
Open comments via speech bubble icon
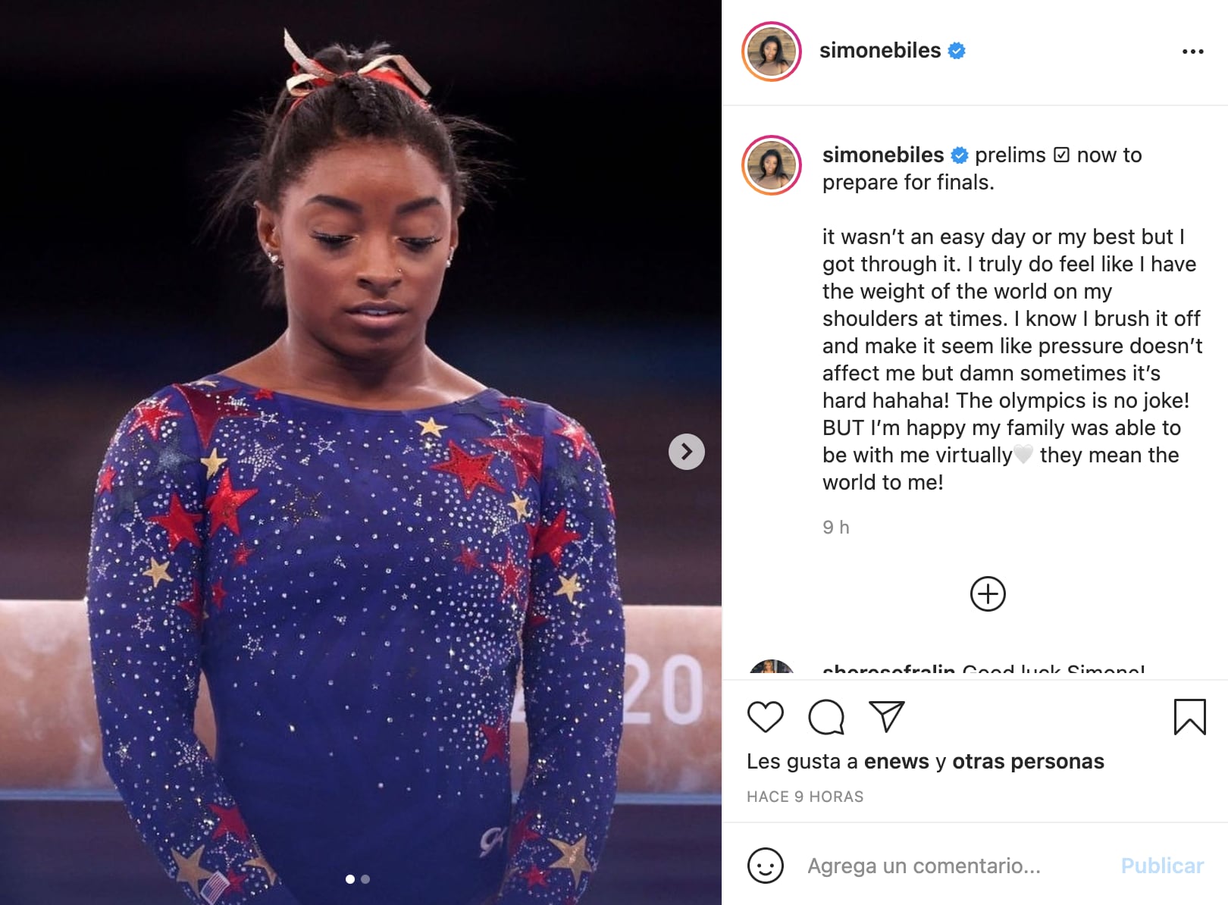click(x=825, y=716)
